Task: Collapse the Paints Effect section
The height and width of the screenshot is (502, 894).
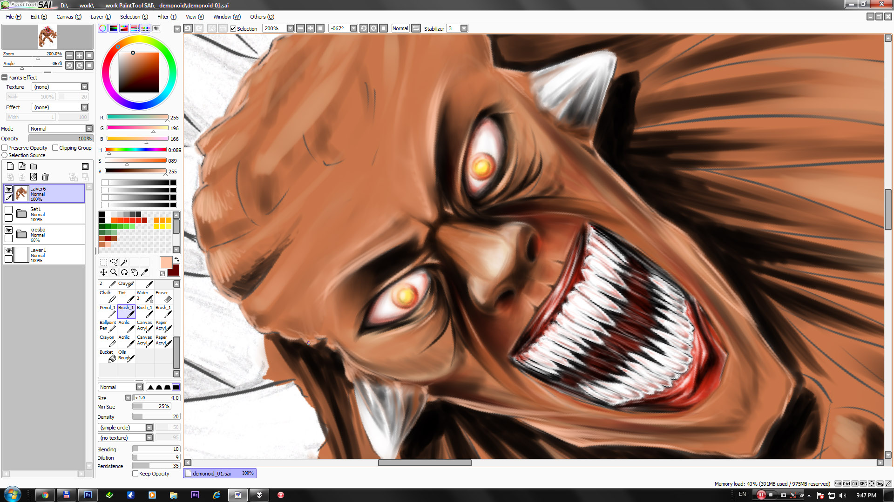Action: click(5, 78)
